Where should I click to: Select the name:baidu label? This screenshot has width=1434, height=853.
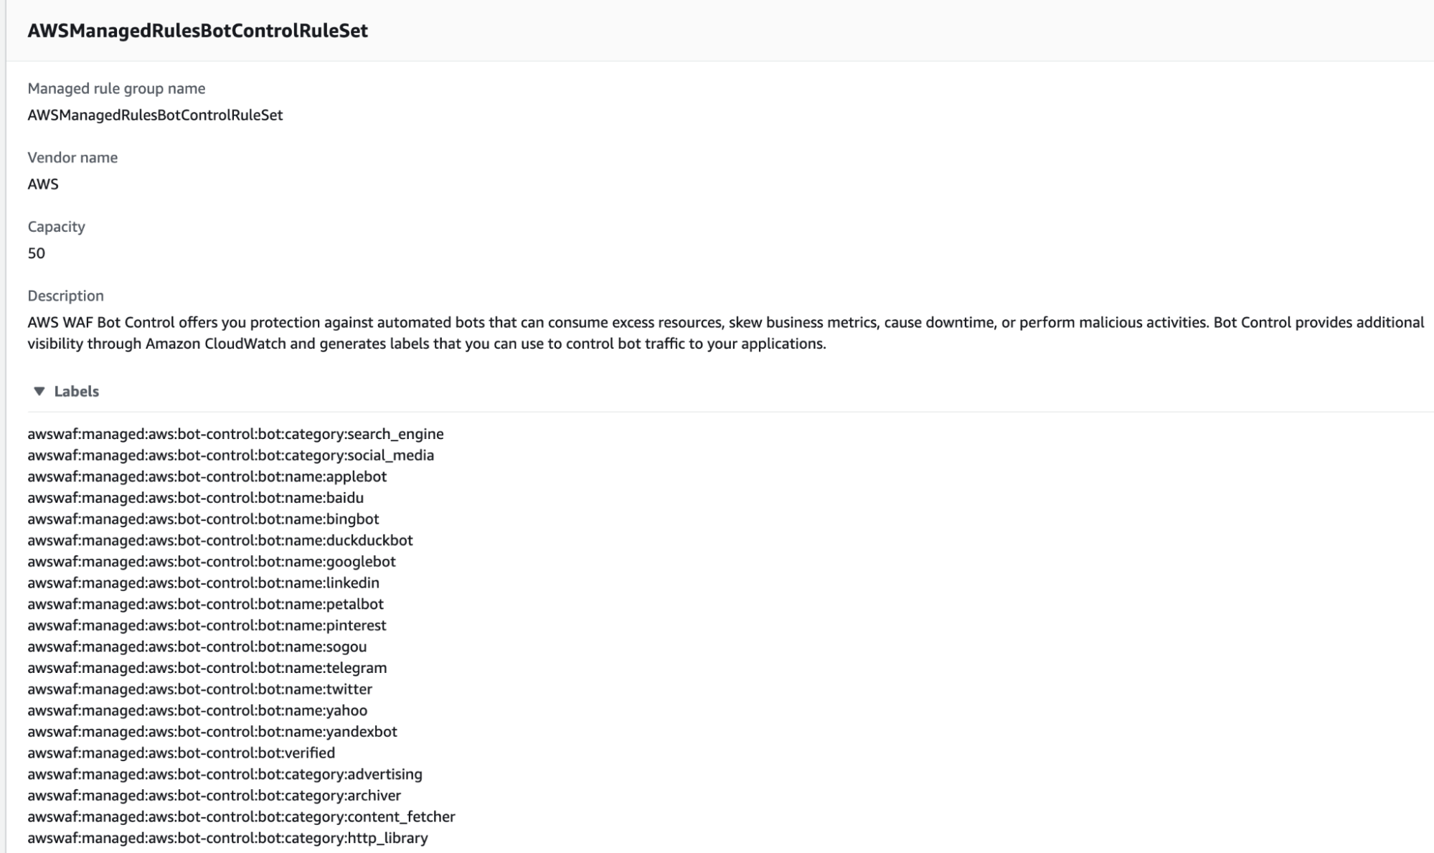pos(195,497)
